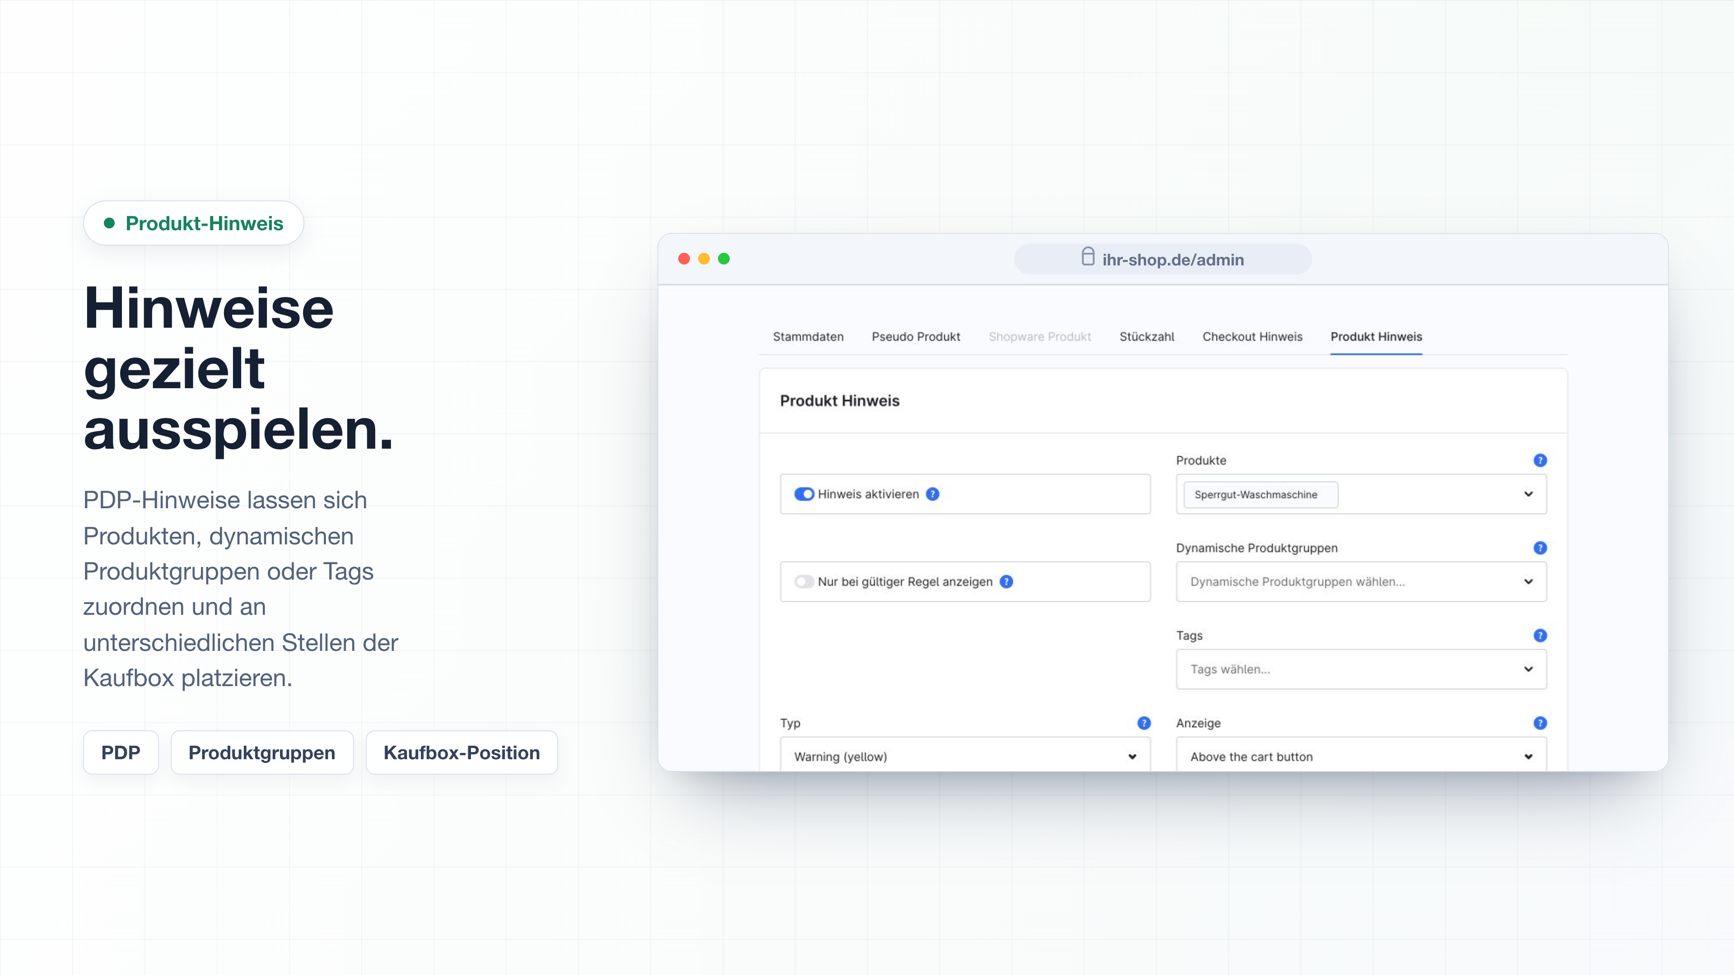1734x975 pixels.
Task: Click help icon for Anzeige field
Action: coord(1540,723)
